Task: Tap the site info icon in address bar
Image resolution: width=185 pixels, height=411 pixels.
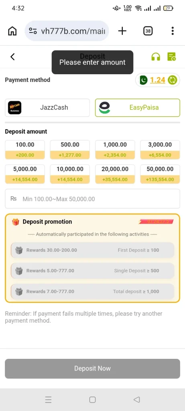Action: tap(33, 31)
